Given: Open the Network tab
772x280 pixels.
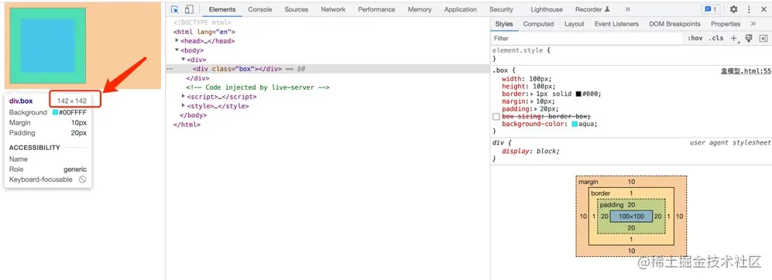Looking at the screenshot, I should coord(333,9).
